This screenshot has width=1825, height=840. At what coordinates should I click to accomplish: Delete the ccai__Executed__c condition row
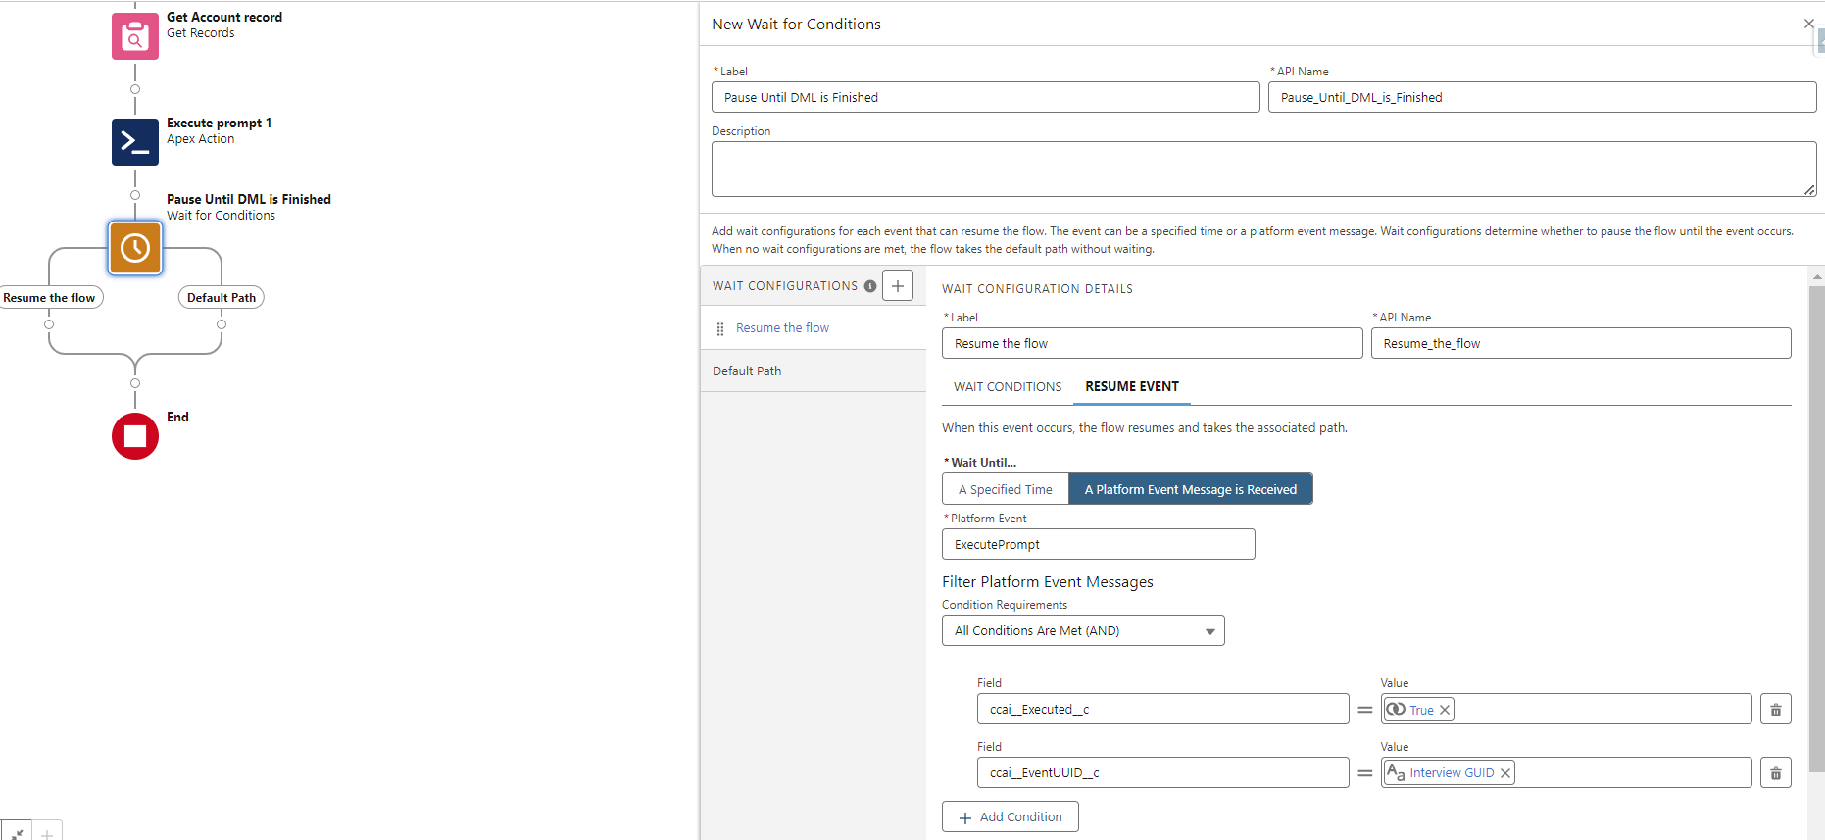(x=1775, y=710)
